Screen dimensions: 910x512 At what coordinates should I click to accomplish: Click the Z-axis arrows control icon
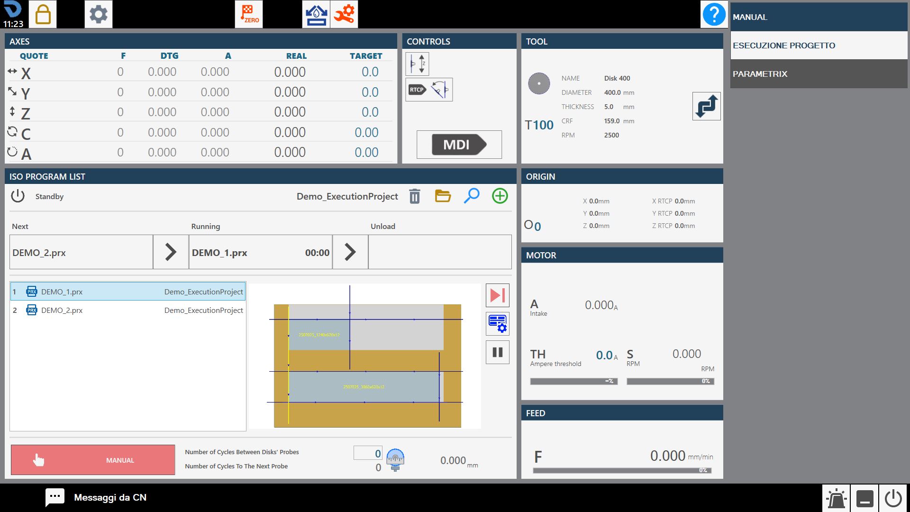417,64
